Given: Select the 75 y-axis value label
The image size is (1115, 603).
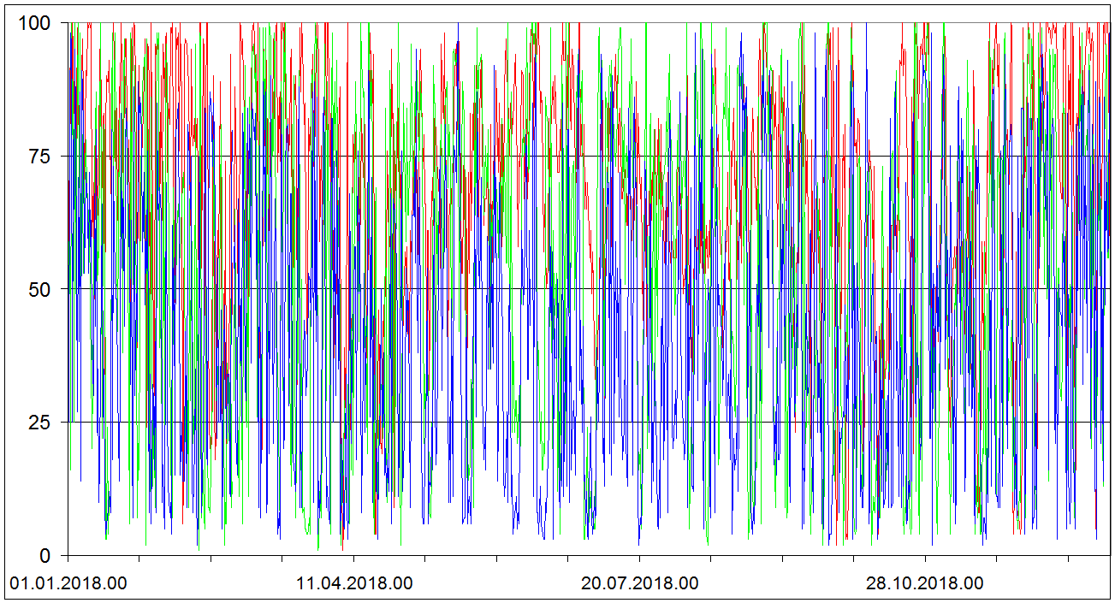Looking at the screenshot, I should pyautogui.click(x=40, y=157).
